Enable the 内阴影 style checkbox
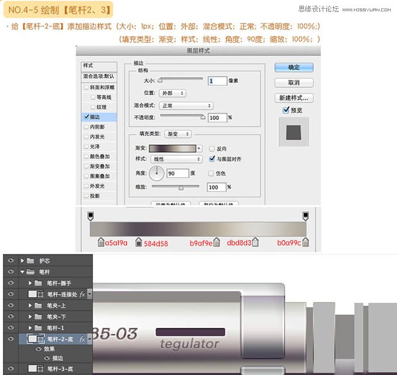The height and width of the screenshot is (375, 397). 86,127
